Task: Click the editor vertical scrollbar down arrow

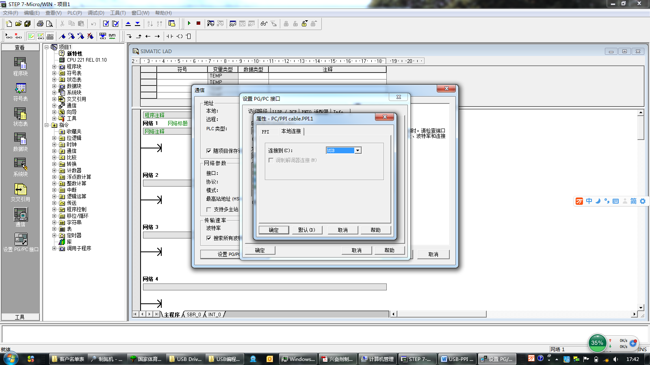Action: point(641,308)
